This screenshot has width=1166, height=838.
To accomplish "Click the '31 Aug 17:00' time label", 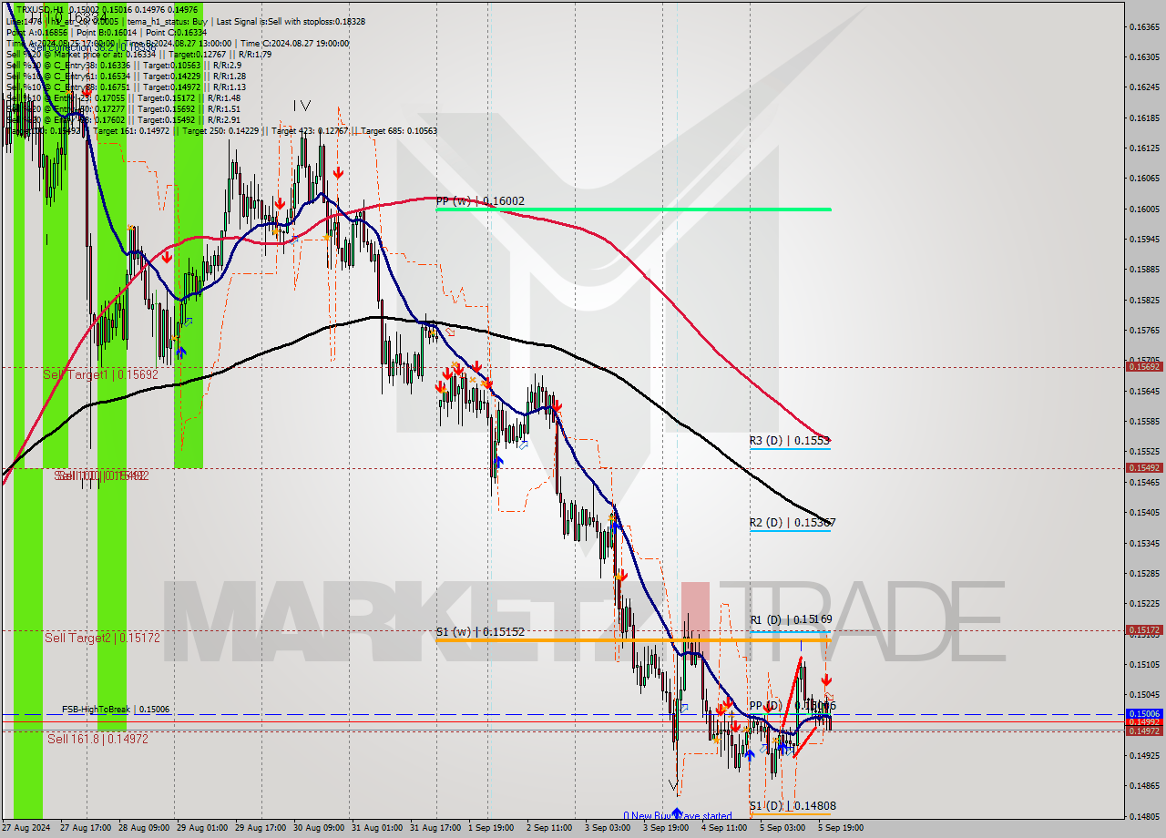I will [x=435, y=828].
